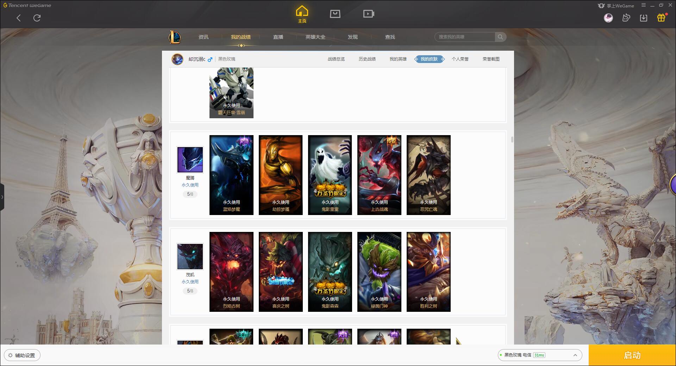Click the search magnifier button
676x366 pixels.
[x=500, y=37]
